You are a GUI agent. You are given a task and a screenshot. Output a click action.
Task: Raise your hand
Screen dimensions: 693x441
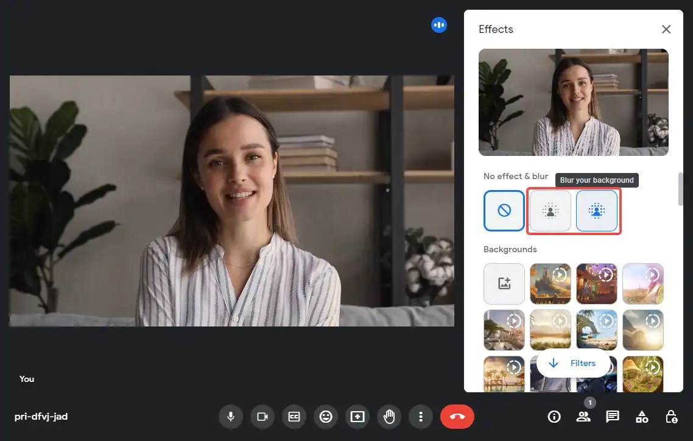(389, 417)
